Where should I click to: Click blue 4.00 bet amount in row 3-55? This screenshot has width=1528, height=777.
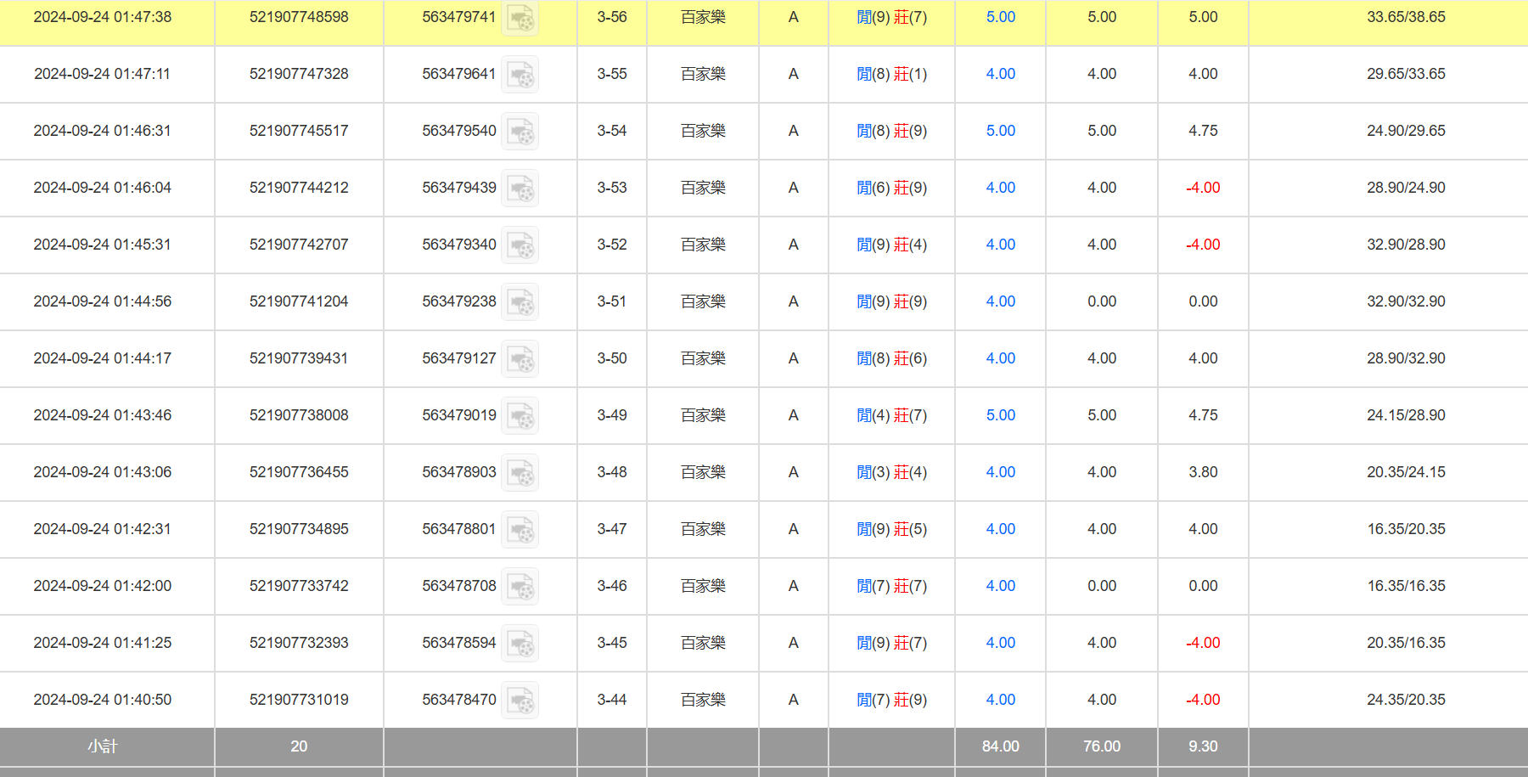1000,74
